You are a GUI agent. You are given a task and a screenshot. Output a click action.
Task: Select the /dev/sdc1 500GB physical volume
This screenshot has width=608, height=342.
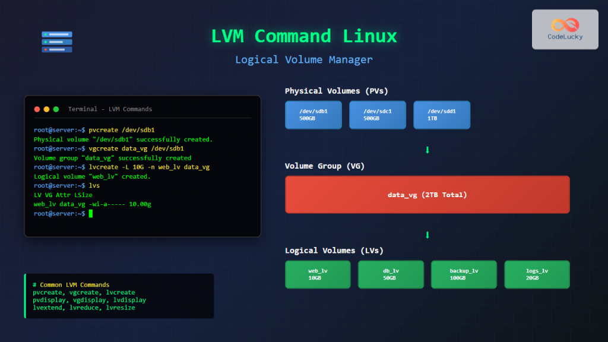click(x=377, y=115)
